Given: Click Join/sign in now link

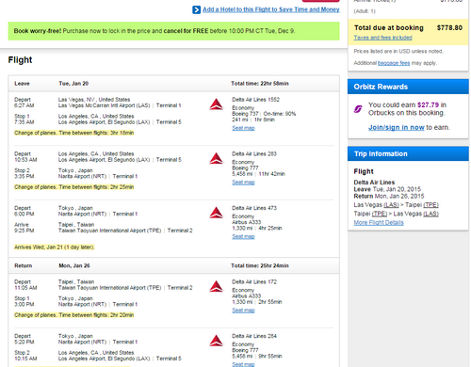Looking at the screenshot, I should point(397,127).
